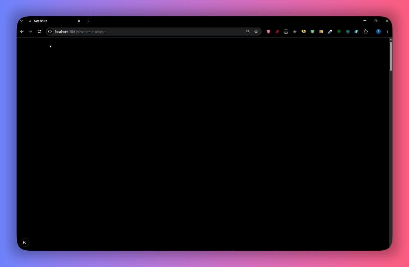Open the Chrome three-dot menu
Viewport: 409px width, 267px height.
[x=387, y=32]
